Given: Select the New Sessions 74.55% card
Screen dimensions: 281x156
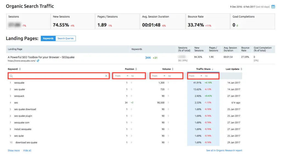Looking at the screenshot, I should point(73,21).
